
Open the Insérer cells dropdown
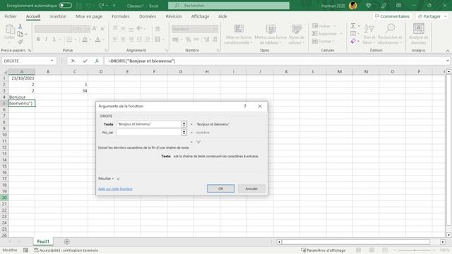(x=334, y=26)
